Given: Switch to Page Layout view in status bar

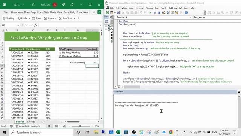Looking at the screenshot, I should tap(57, 126).
